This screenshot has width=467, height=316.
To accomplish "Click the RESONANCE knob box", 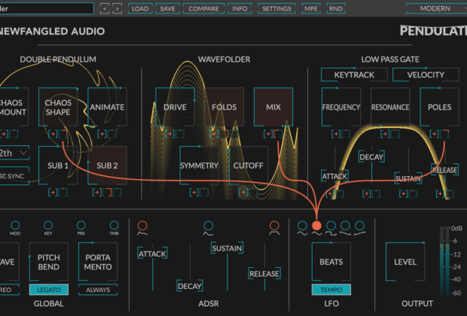I will click(390, 107).
